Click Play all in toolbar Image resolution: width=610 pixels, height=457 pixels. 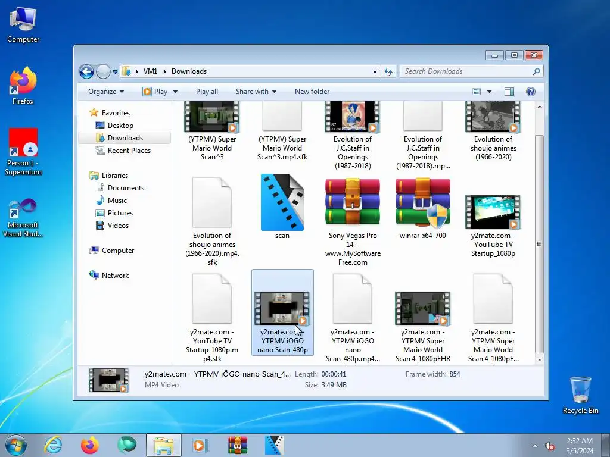[207, 92]
